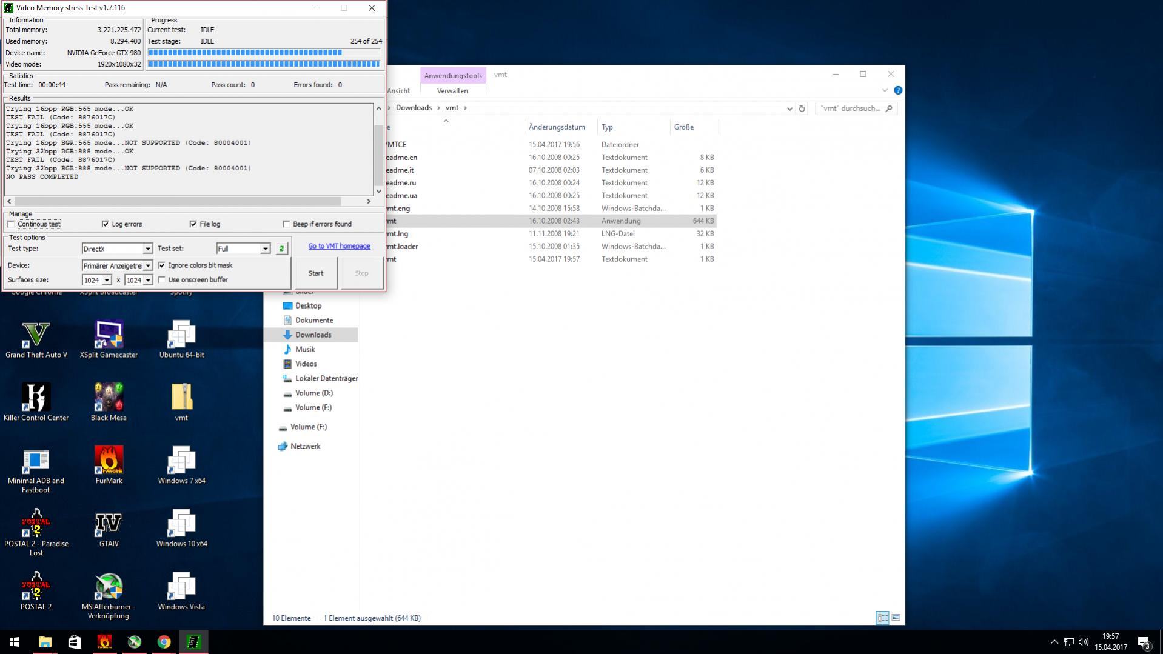
Task: Select the vmt.lng file row
Action: click(551, 234)
